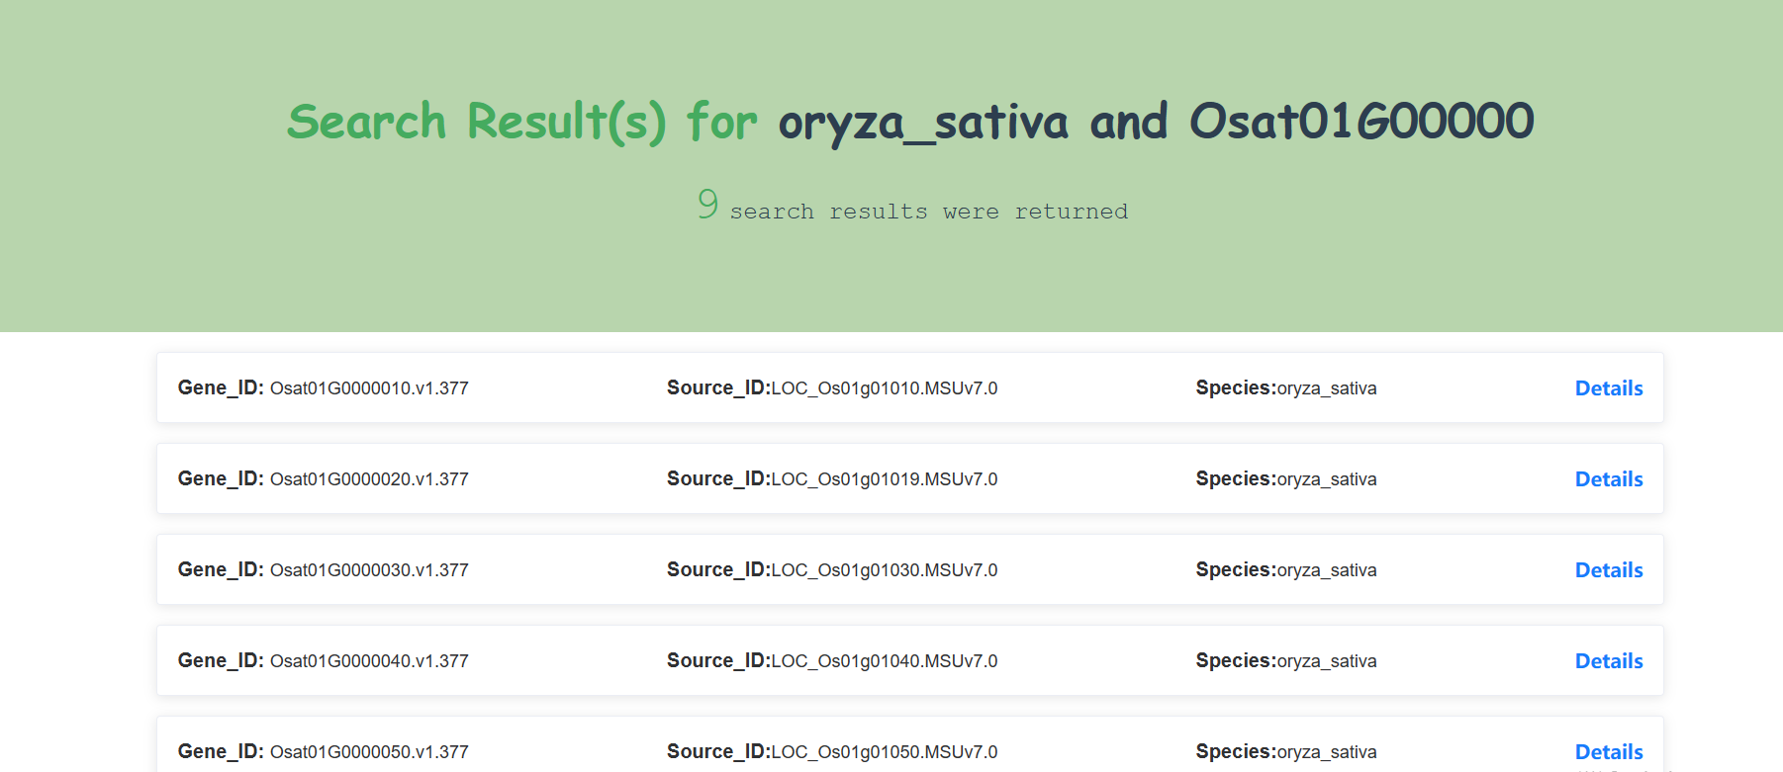
Task: Click Gene_ID Osat01G0000030.v1.377 text
Action: click(x=368, y=570)
